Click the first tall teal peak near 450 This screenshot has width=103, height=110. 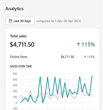pyautogui.click(x=40, y=77)
